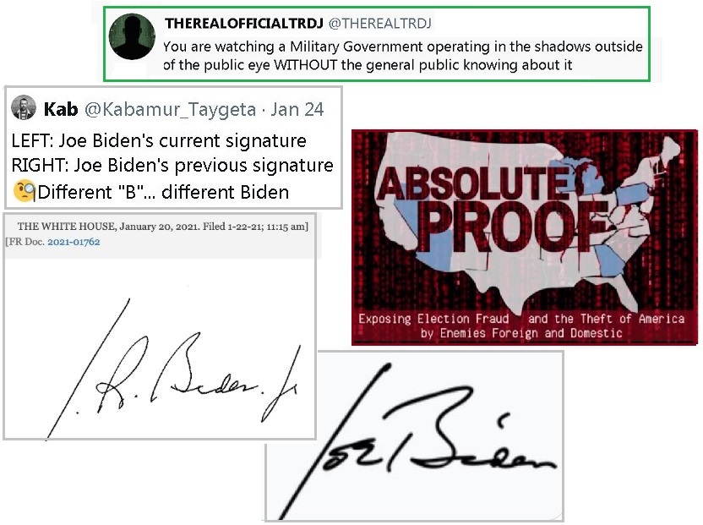Click the ABSOLUTE title text on the map
The image size is (703, 525).
click(474, 183)
